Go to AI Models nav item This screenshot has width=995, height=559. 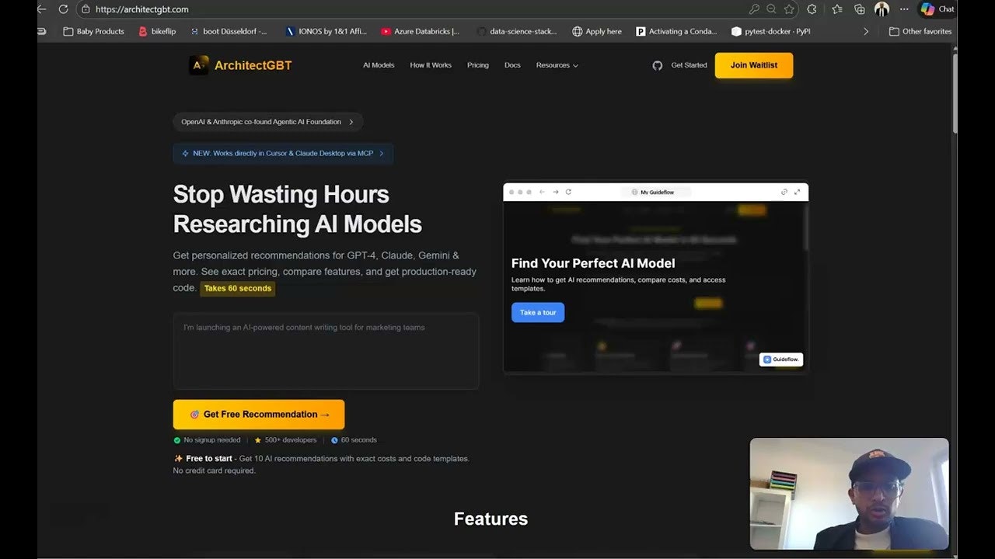(x=379, y=65)
